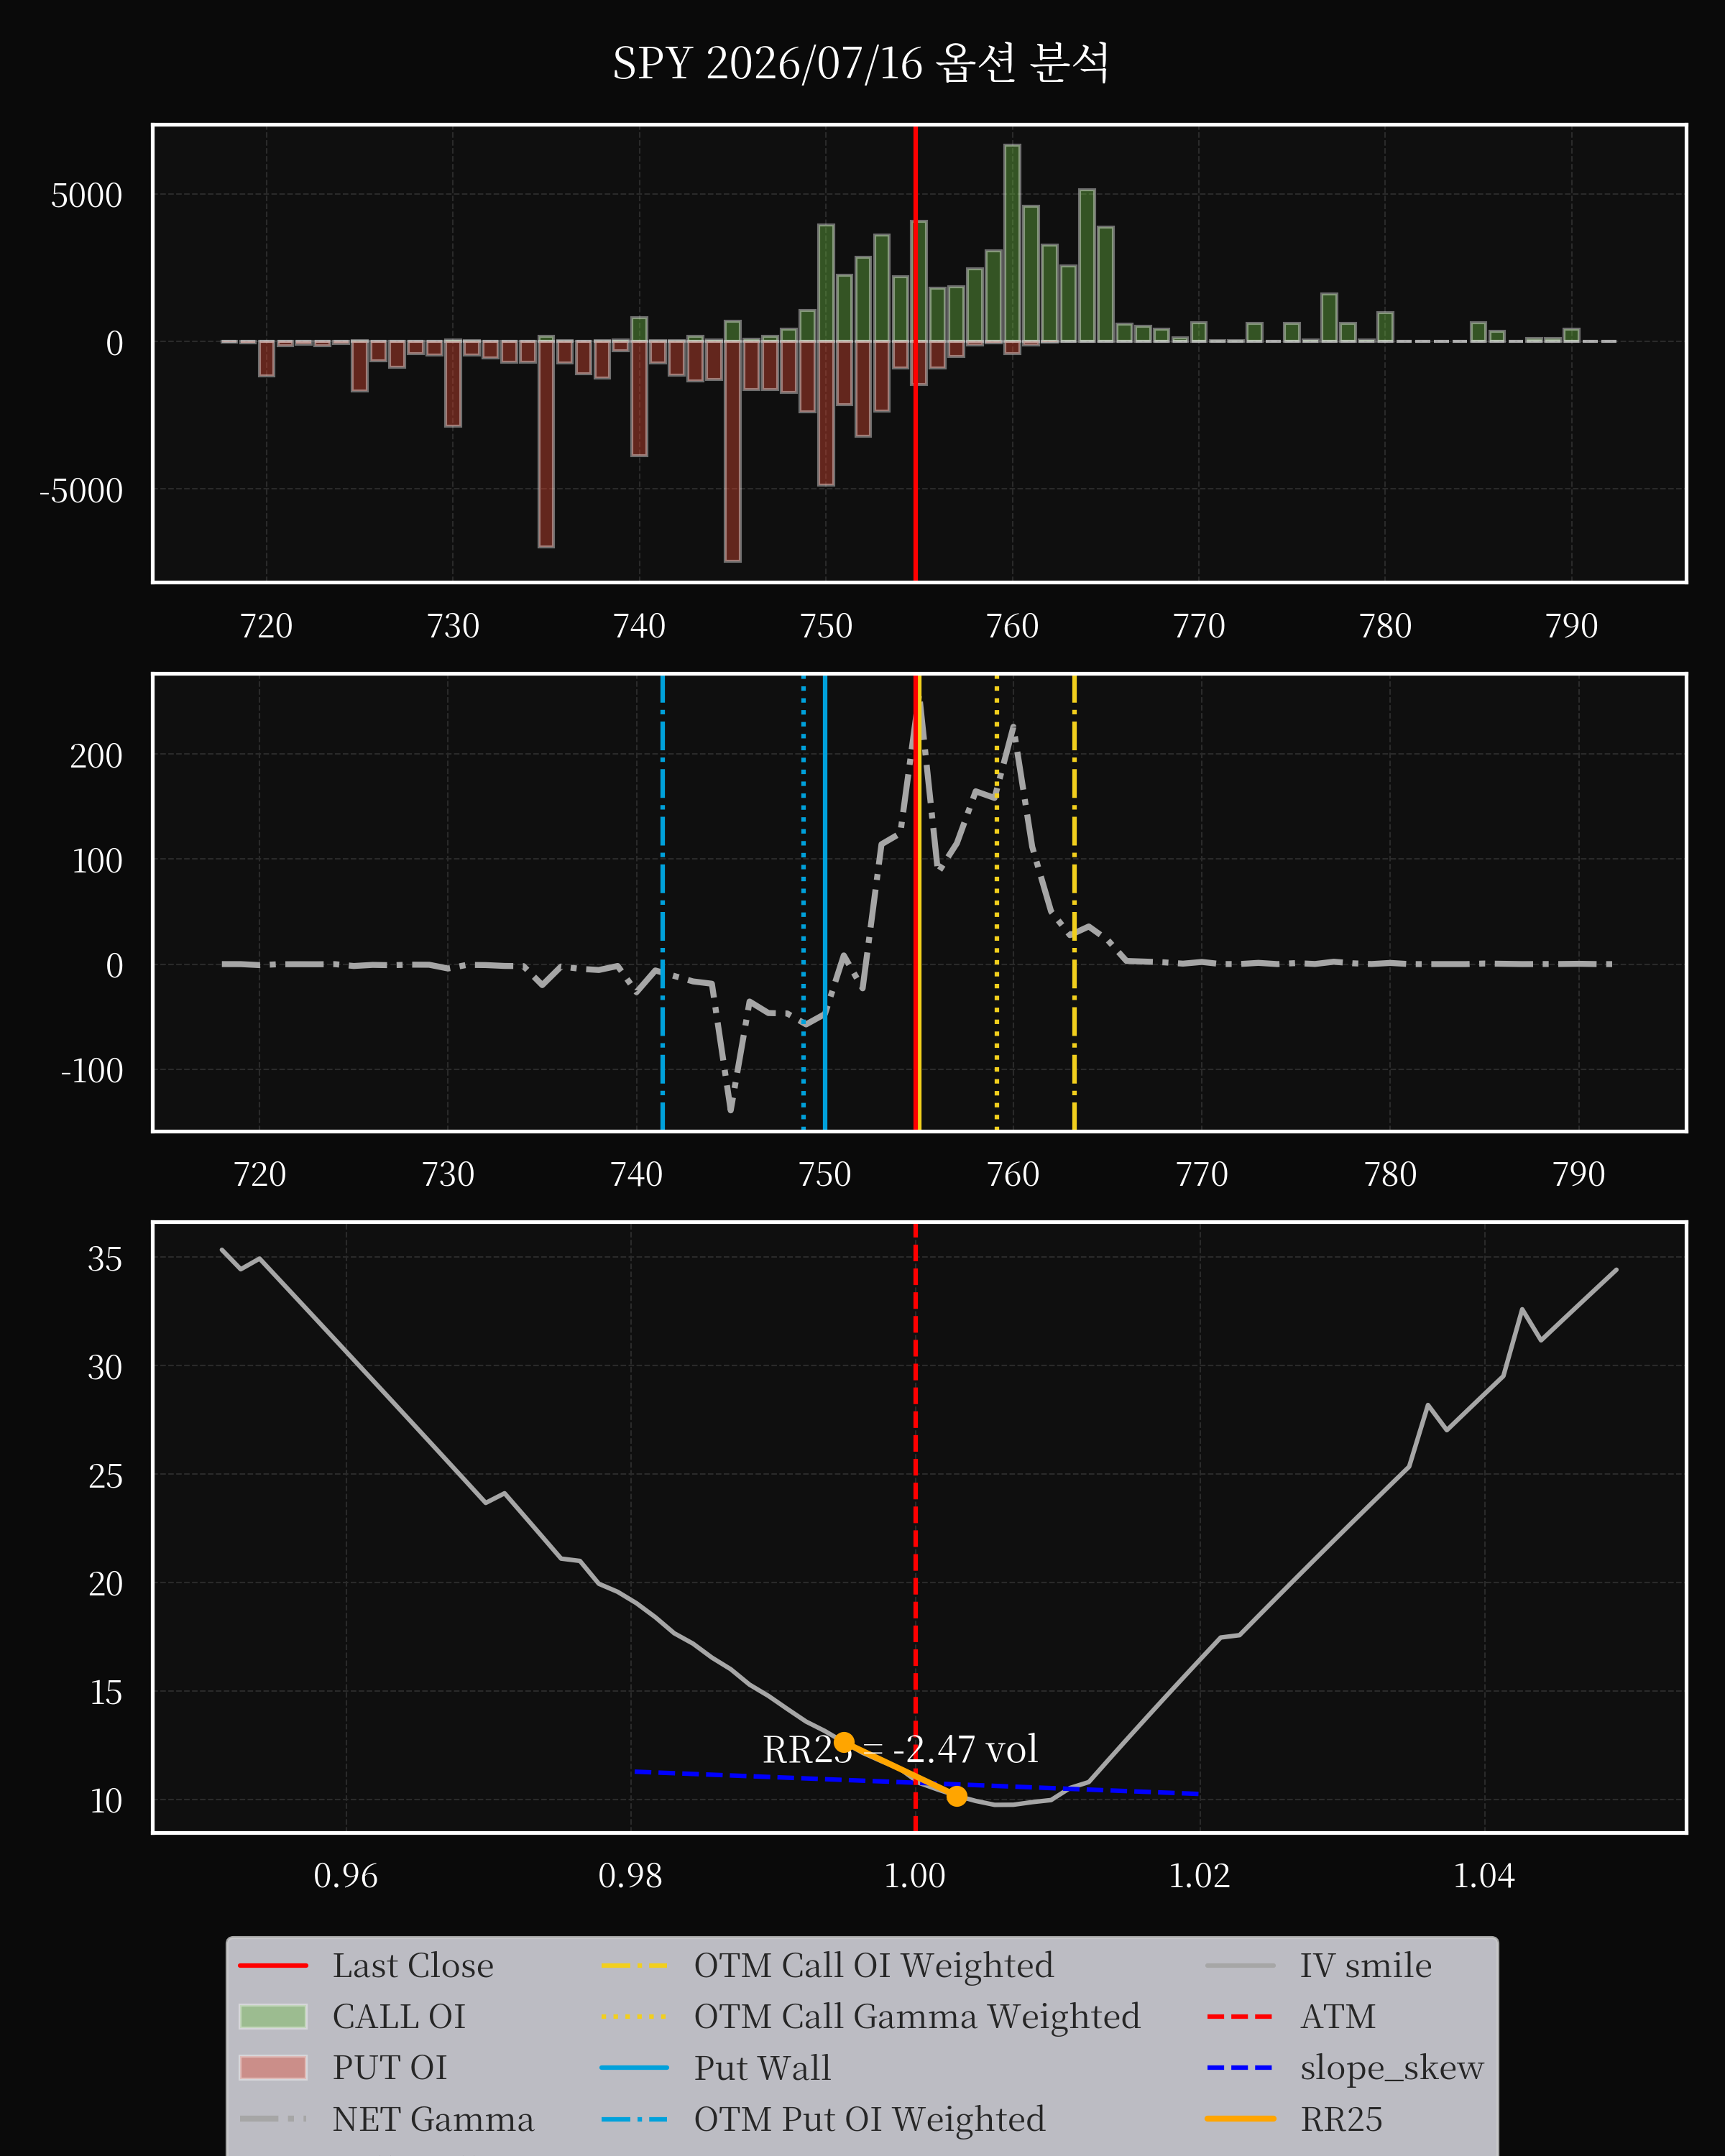This screenshot has height=2156, width=1725.
Task: Click the solid blue Put Wall line at 750
Action: point(825,903)
